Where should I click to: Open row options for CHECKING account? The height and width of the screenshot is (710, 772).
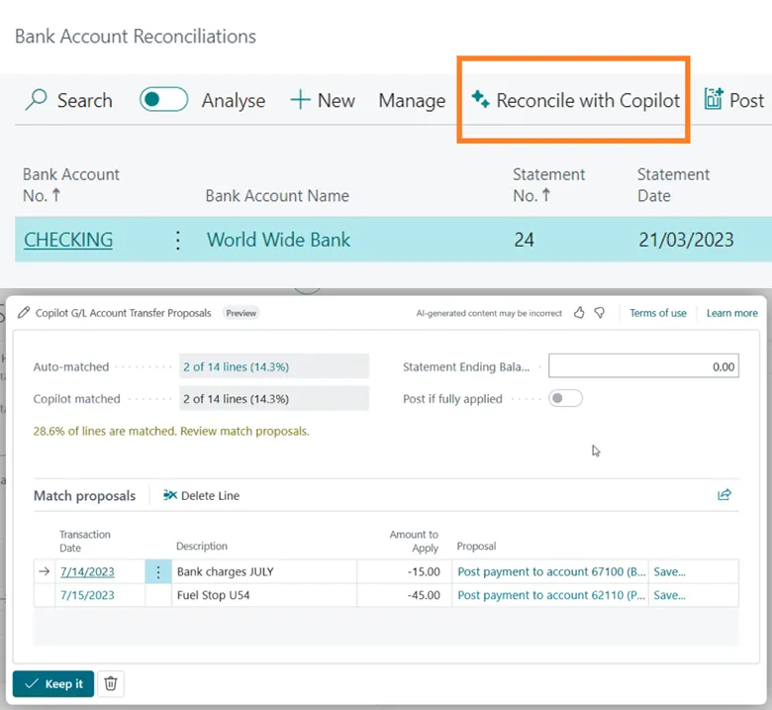click(178, 241)
